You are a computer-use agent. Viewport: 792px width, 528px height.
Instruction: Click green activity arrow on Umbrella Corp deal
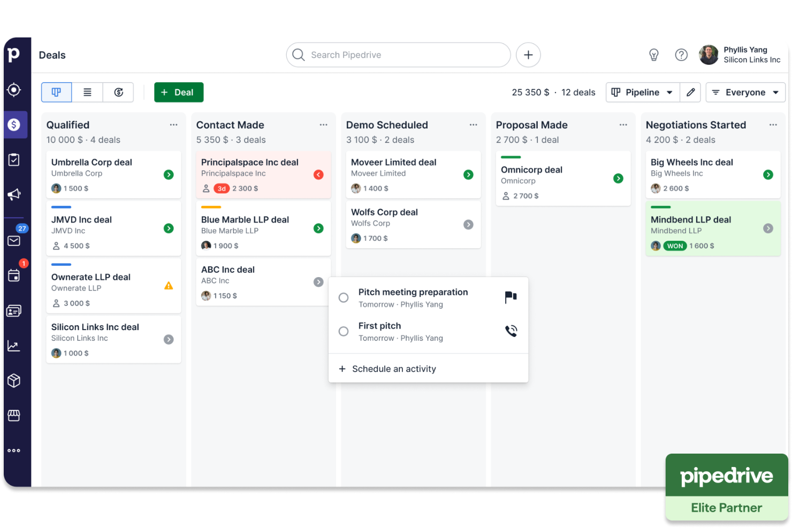[169, 174]
